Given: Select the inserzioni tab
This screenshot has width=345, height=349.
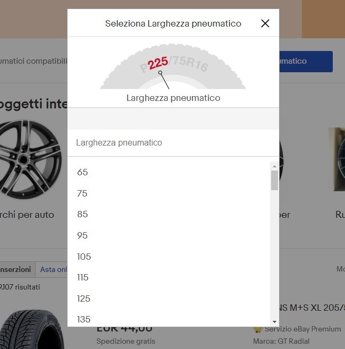Looking at the screenshot, I should (15, 269).
